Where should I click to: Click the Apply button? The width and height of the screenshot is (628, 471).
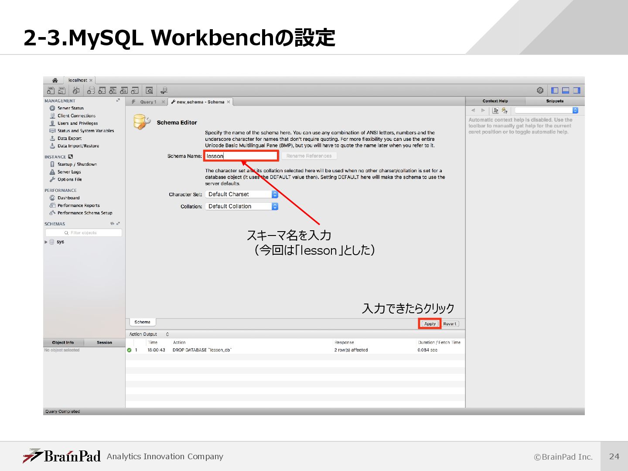tap(430, 324)
